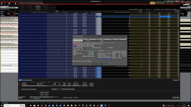Open the LMT order type dropdown
This screenshot has width=191, height=107.
click(32, 97)
